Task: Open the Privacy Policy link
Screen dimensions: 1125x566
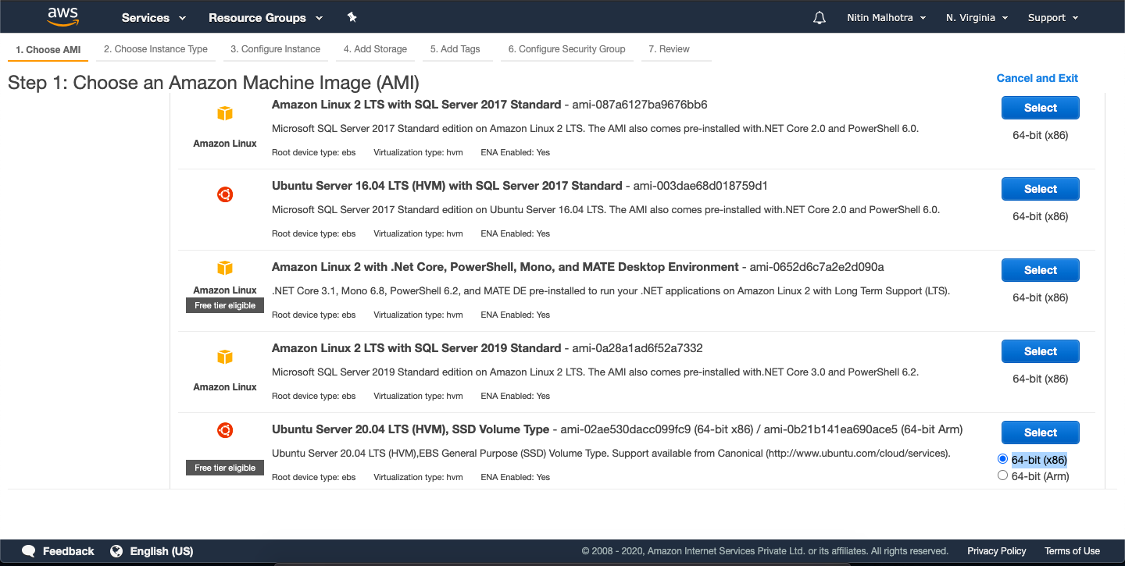Action: (996, 551)
